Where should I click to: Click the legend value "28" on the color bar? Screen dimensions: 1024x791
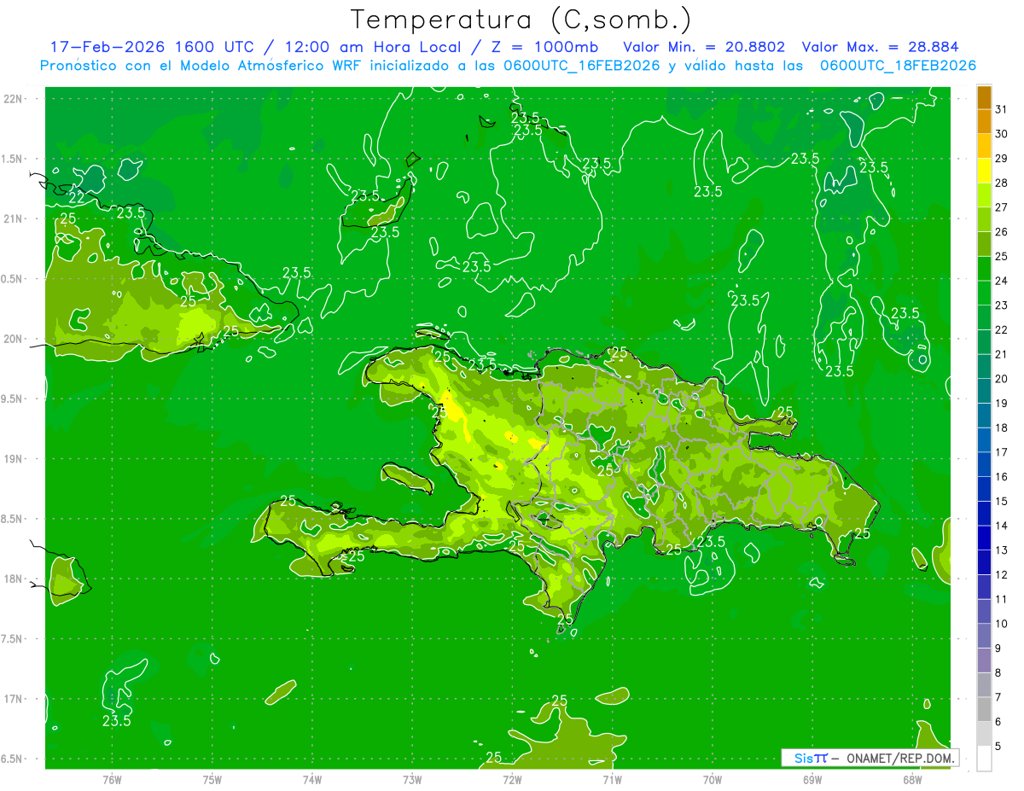pyautogui.click(x=1002, y=183)
